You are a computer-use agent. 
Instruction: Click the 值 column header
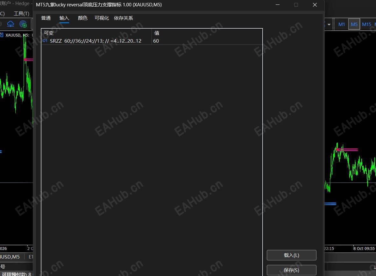coord(157,33)
